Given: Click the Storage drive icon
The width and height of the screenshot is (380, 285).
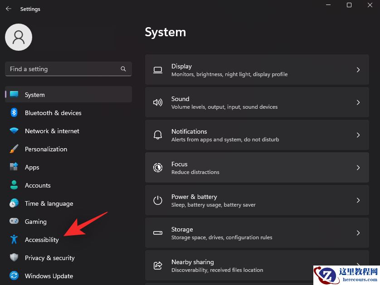Looking at the screenshot, I should 157,233.
